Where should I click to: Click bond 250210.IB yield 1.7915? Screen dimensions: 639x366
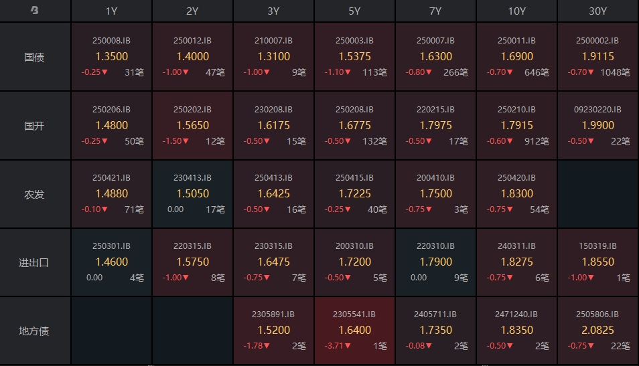tap(516, 125)
